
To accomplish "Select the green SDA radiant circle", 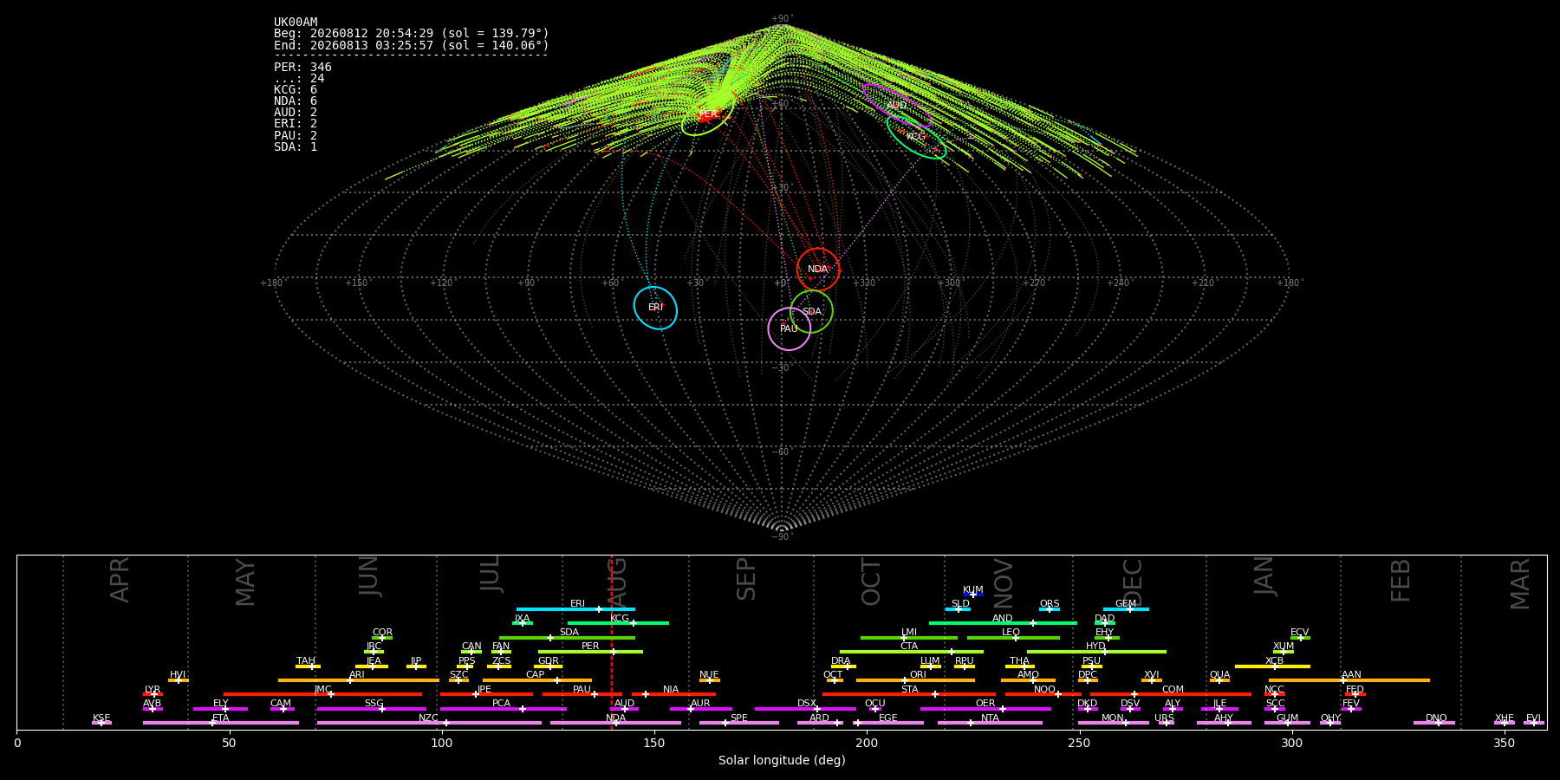I will pos(811,312).
